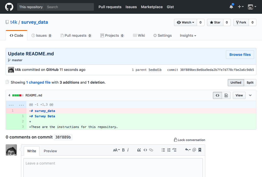Add a bulleted list
The width and height of the screenshot is (262, 177).
click(163, 150)
